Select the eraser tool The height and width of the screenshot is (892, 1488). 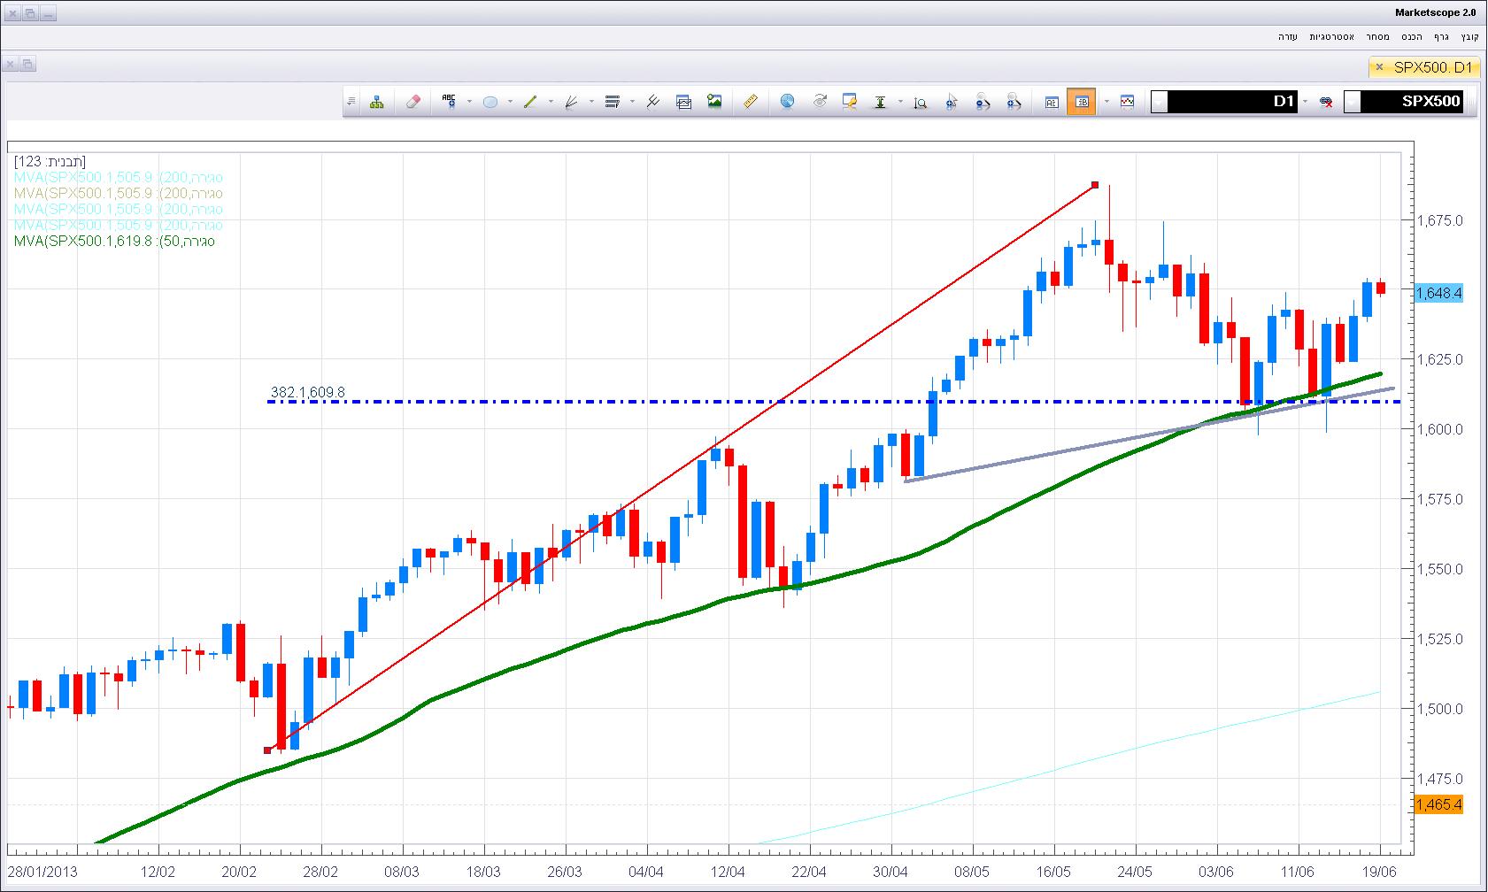(412, 102)
